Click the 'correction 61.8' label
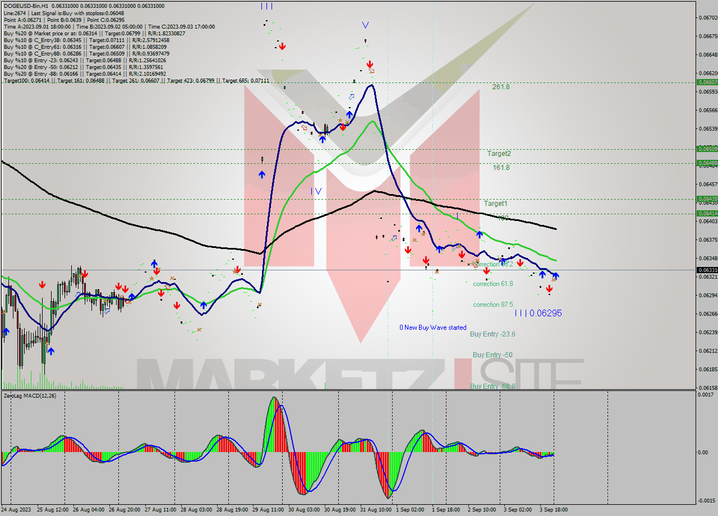The image size is (718, 516). (x=493, y=284)
